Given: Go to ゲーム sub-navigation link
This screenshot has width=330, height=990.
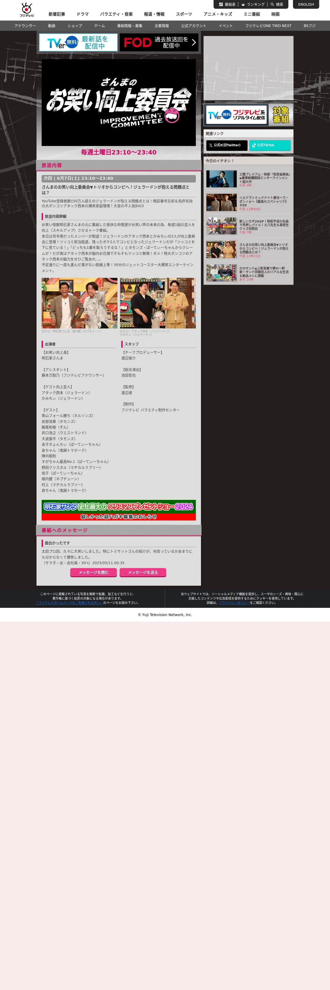Looking at the screenshot, I should pos(99,26).
